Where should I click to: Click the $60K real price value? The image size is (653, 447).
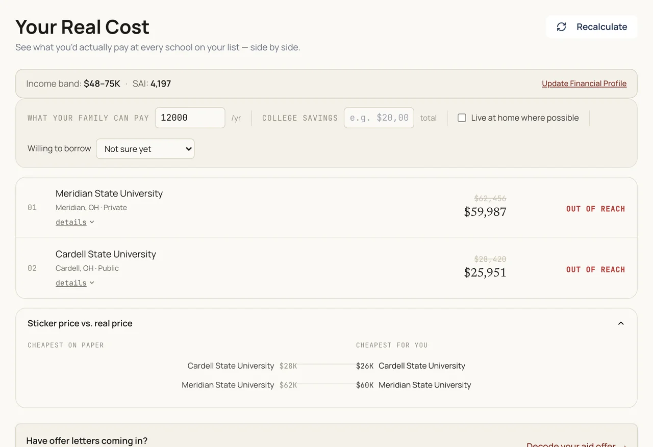click(365, 385)
